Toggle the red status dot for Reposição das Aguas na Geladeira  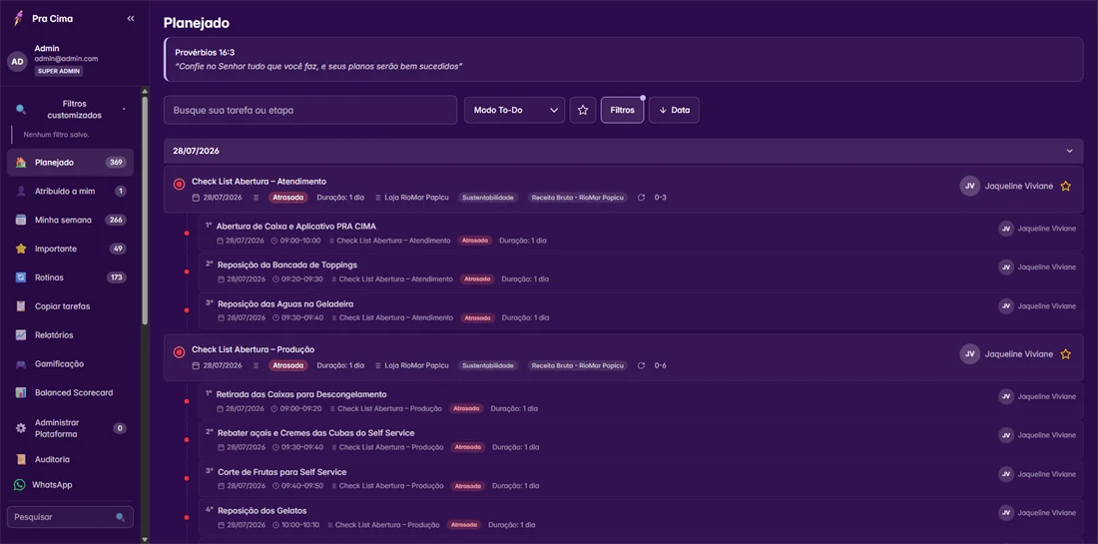tap(187, 310)
